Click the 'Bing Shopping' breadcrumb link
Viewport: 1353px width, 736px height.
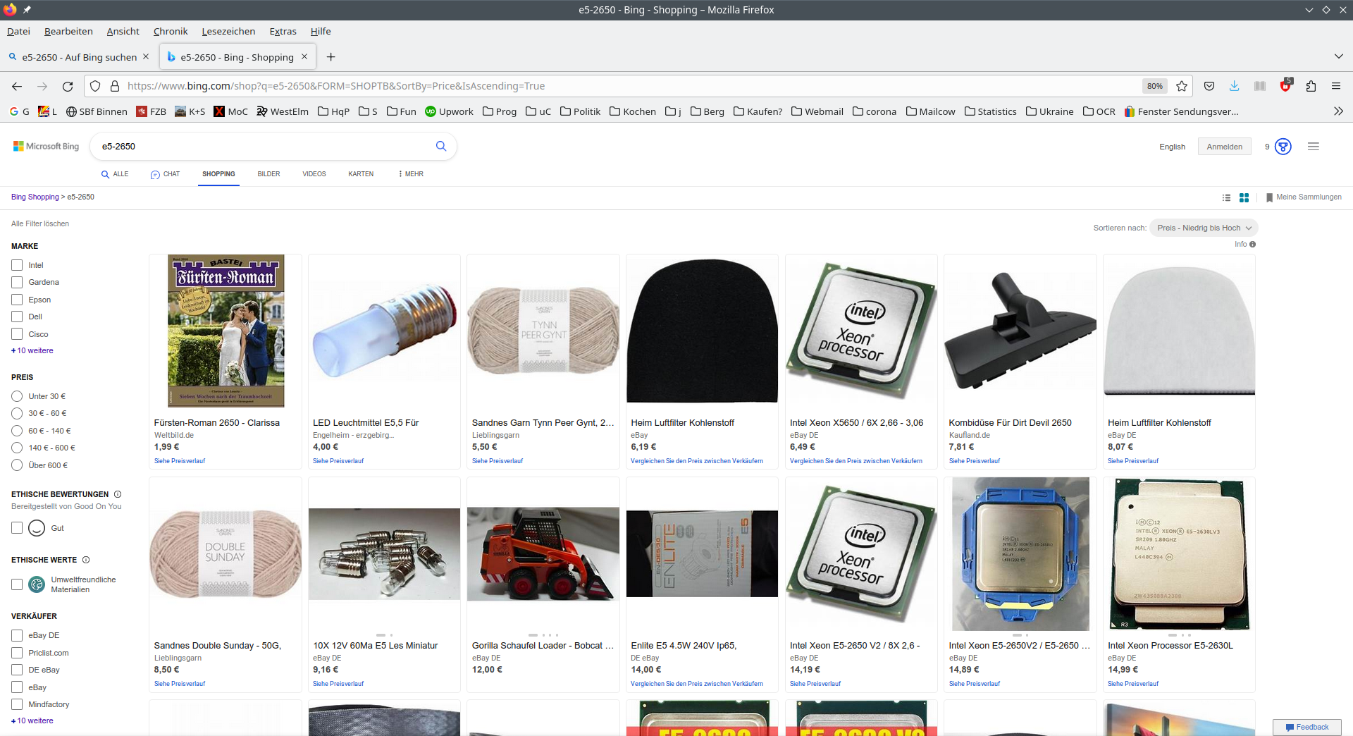(35, 197)
